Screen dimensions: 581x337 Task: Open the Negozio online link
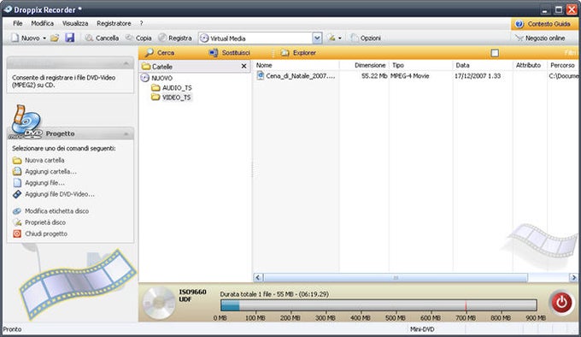coord(540,38)
